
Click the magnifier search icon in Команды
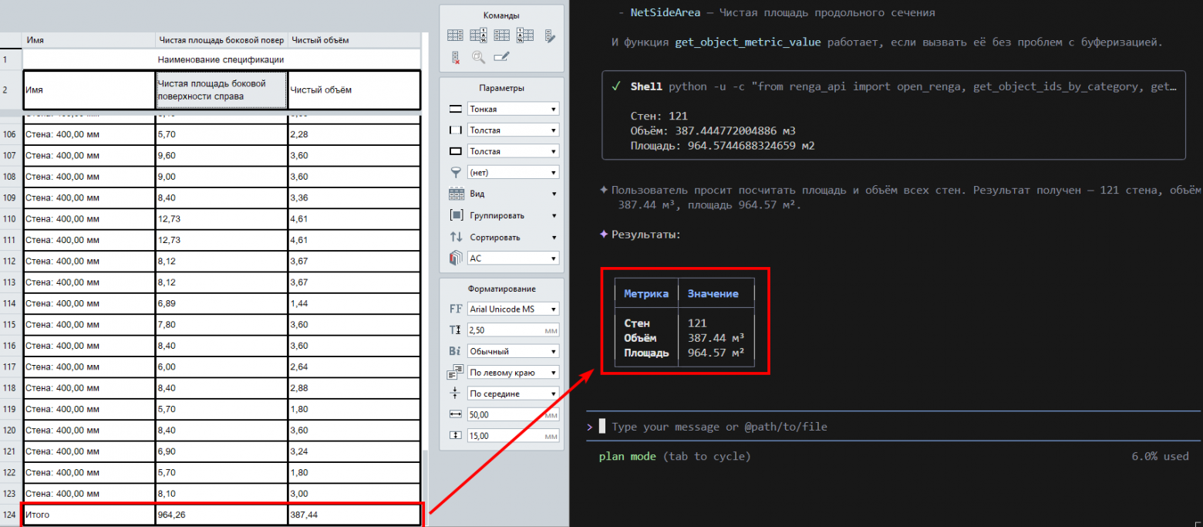click(479, 56)
